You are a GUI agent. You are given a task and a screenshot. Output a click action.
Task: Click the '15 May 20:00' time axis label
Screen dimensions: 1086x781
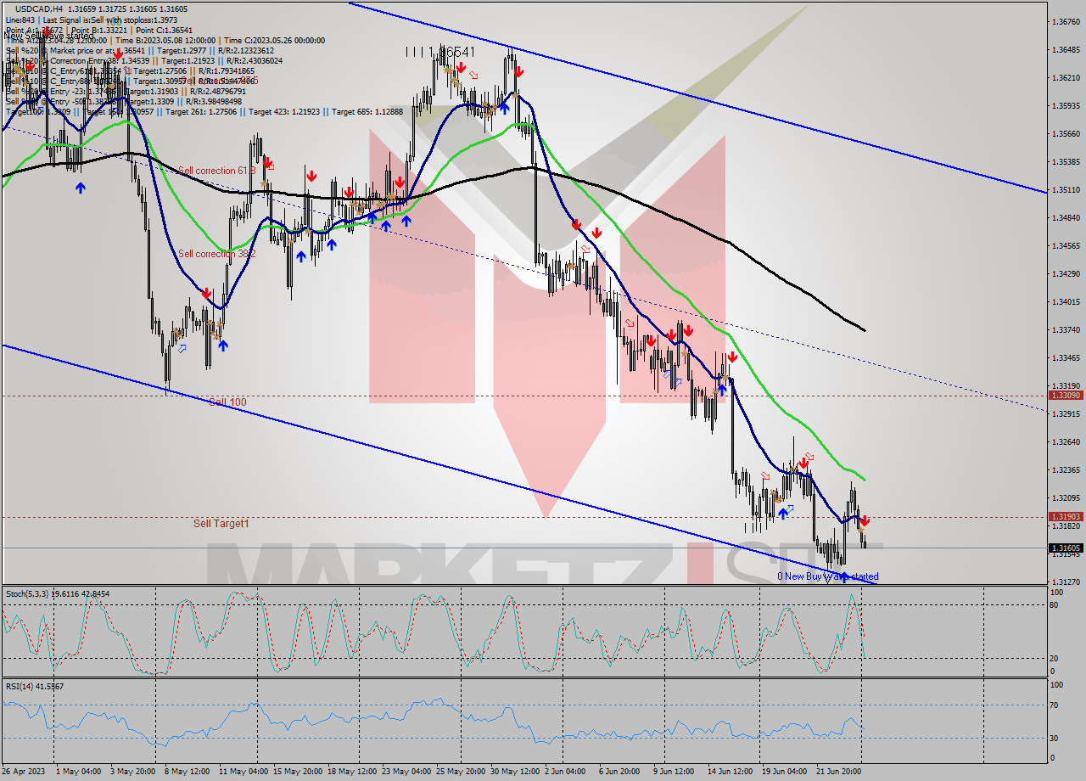coord(297,771)
